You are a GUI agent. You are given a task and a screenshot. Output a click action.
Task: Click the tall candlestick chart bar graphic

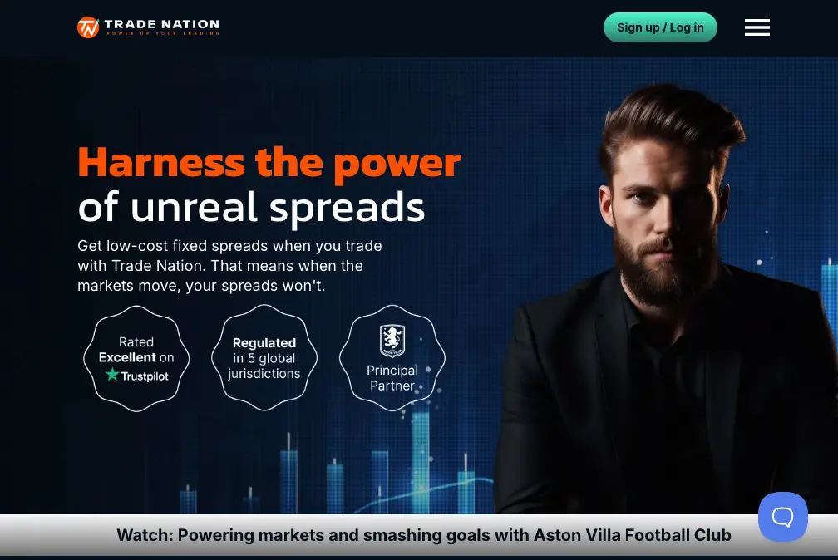(x=421, y=462)
